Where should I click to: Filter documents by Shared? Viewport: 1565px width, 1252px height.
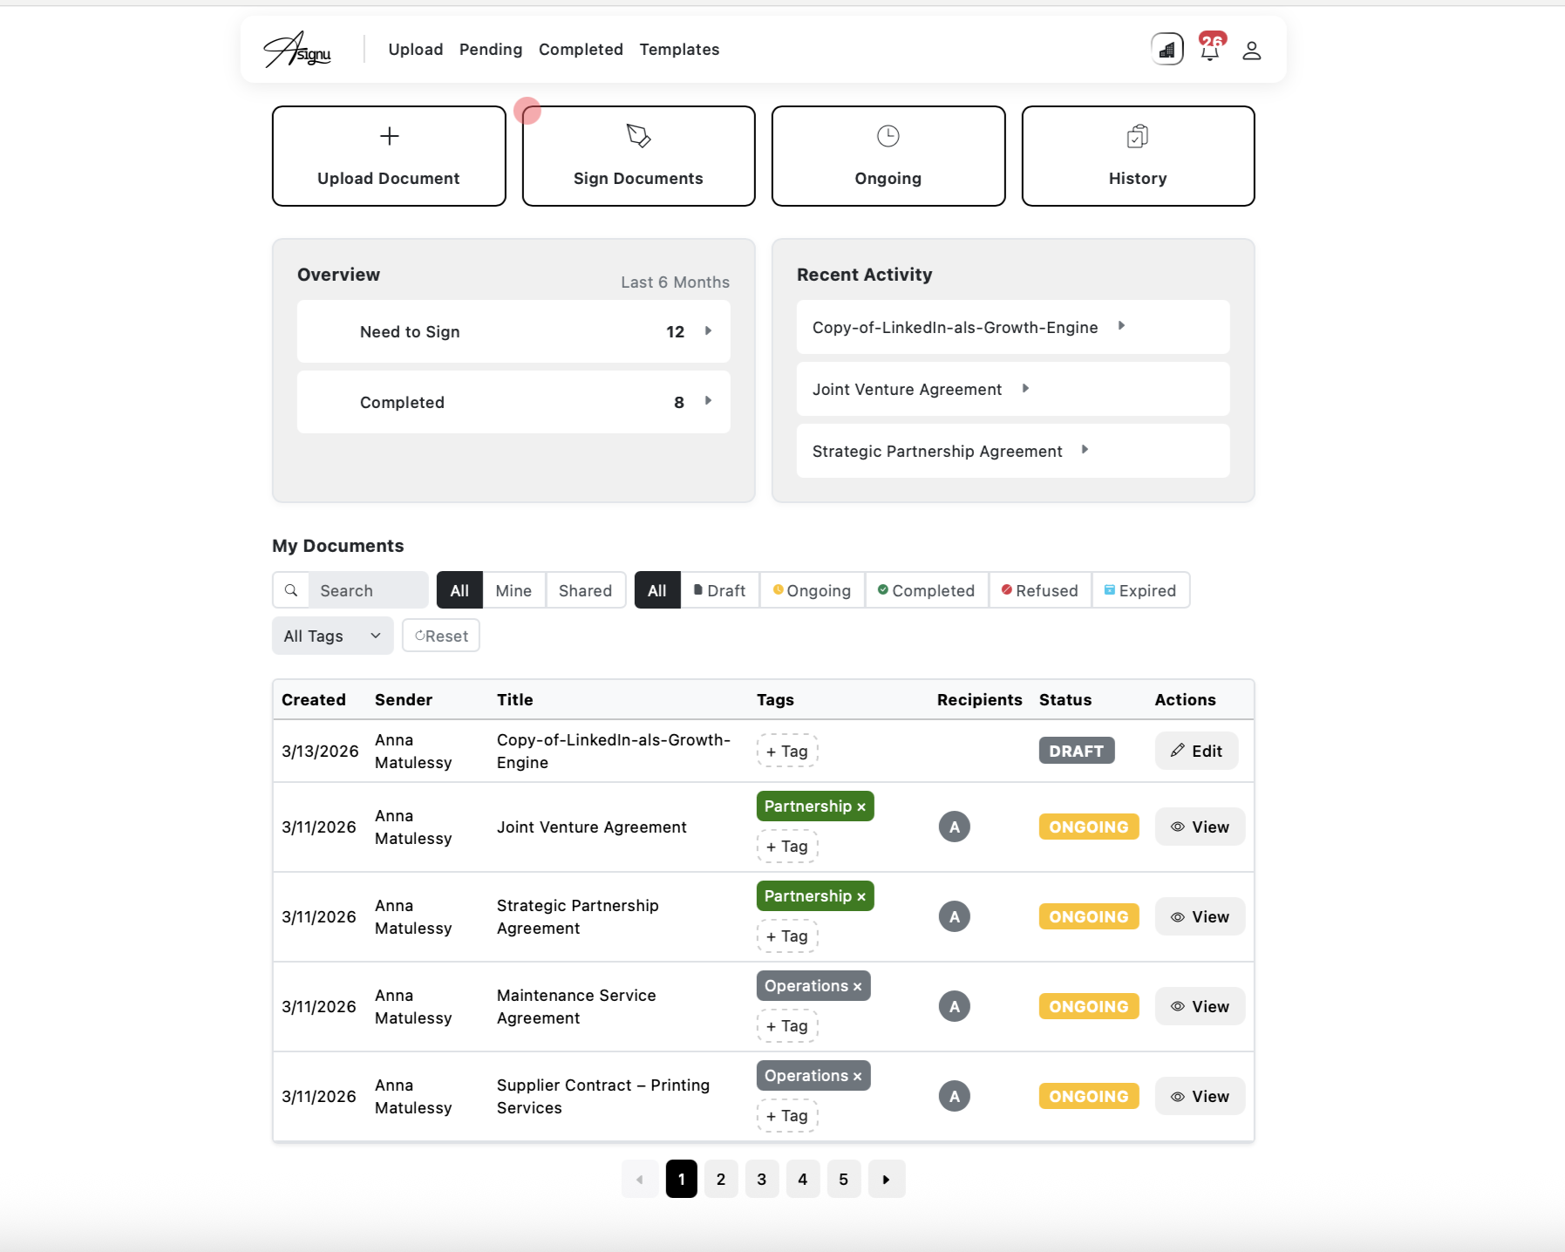[x=585, y=590]
